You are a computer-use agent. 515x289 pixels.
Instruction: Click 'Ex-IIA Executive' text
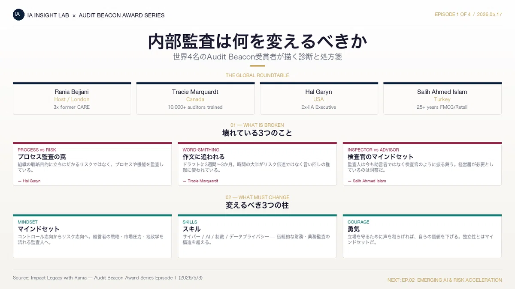(x=319, y=107)
